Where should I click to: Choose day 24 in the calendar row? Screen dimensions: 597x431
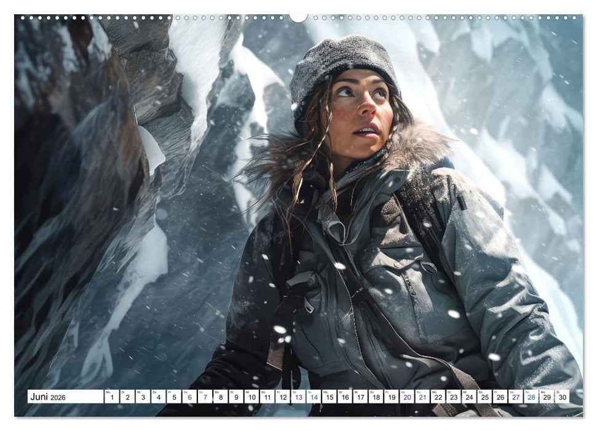tap(469, 397)
